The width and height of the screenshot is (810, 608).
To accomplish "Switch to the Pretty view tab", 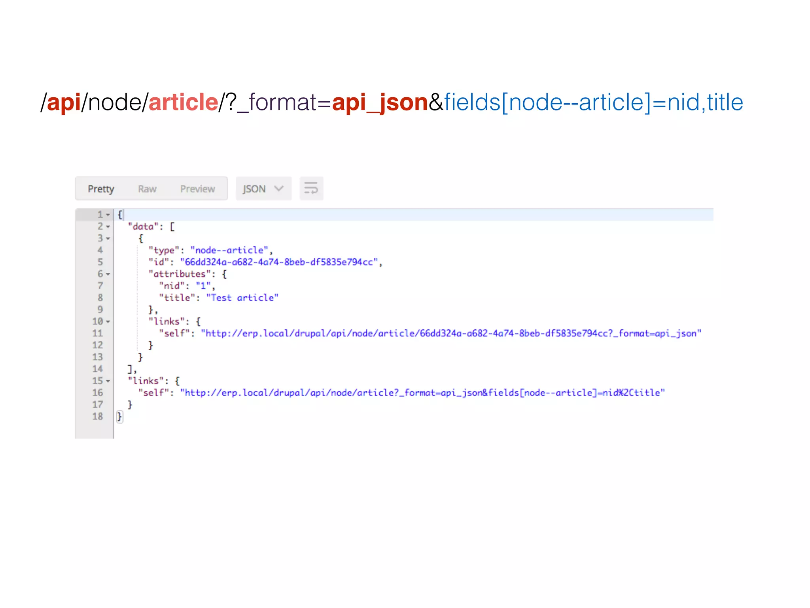I will (101, 189).
